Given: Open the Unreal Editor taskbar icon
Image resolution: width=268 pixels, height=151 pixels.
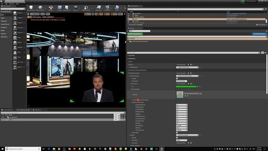Looking at the screenshot, I should (x=162, y=149).
